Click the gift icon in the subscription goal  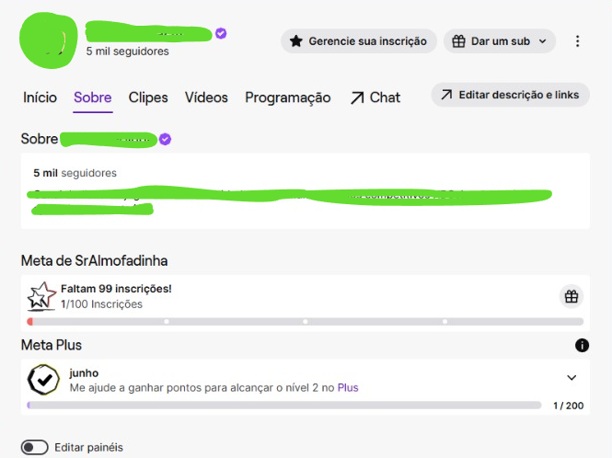572,297
